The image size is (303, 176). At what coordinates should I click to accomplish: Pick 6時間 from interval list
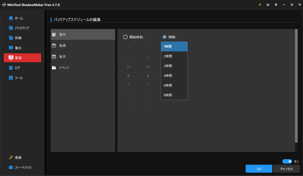[174, 85]
